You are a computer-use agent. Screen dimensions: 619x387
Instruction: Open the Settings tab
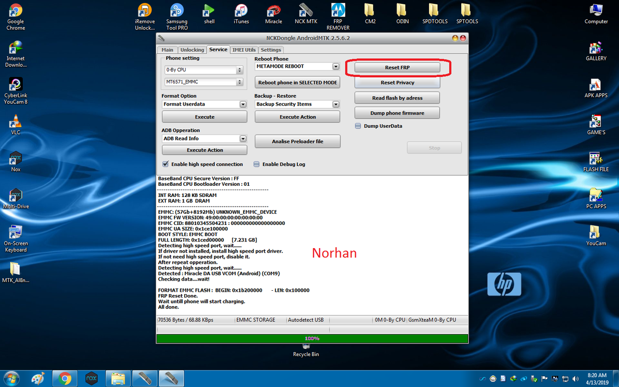tap(271, 50)
